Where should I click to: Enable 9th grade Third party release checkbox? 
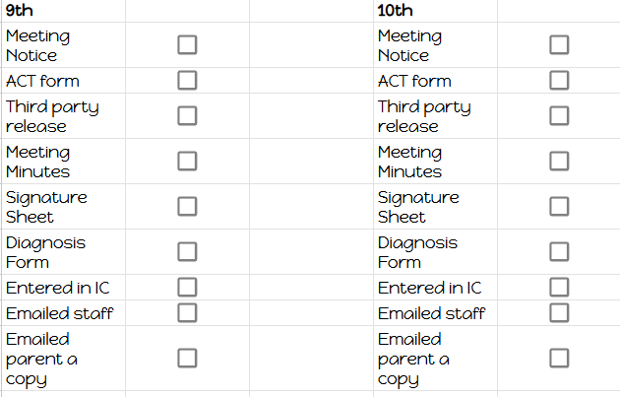pyautogui.click(x=187, y=115)
